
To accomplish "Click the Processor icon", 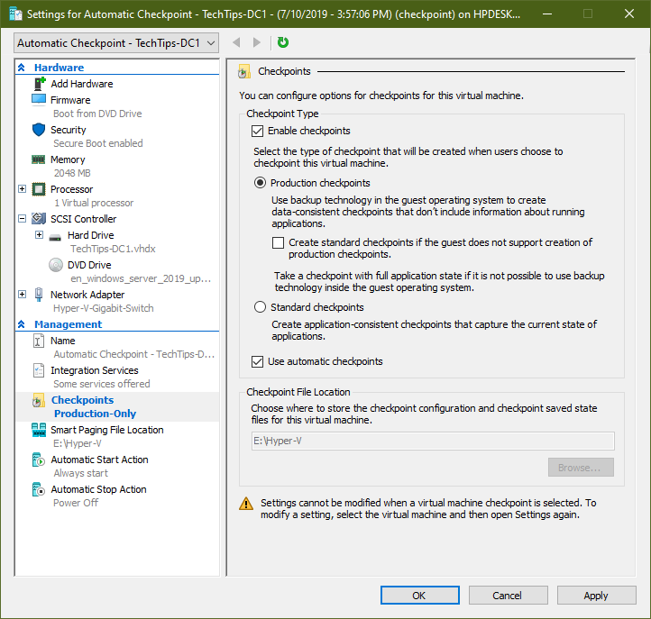I will click(39, 189).
